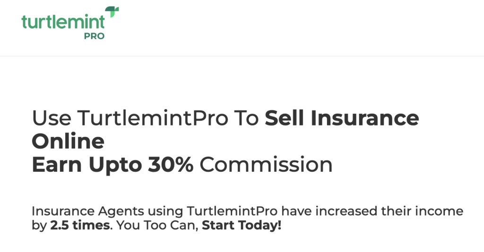
Task: Click the word "Commission" in the headline
Action: 266,165
